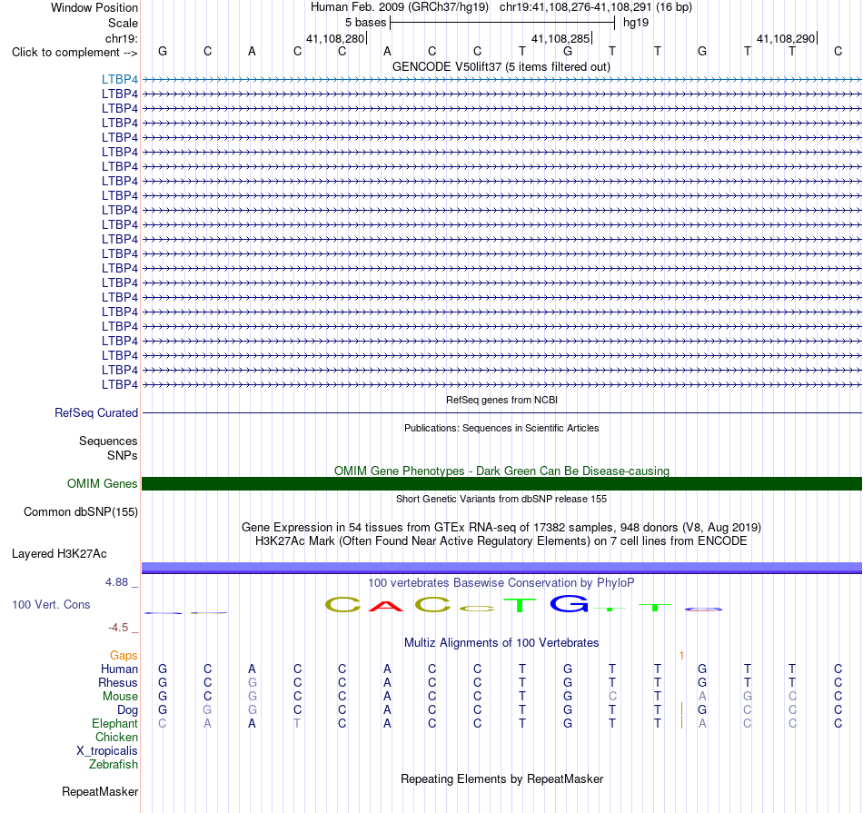The width and height of the screenshot is (863, 813).
Task: Click the RefSeq Curated intron line
Action: 501,412
